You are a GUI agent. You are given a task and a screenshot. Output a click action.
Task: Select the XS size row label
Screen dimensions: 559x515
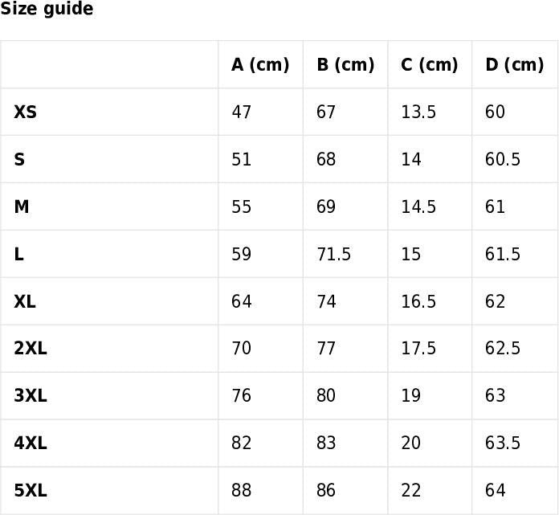(x=26, y=112)
